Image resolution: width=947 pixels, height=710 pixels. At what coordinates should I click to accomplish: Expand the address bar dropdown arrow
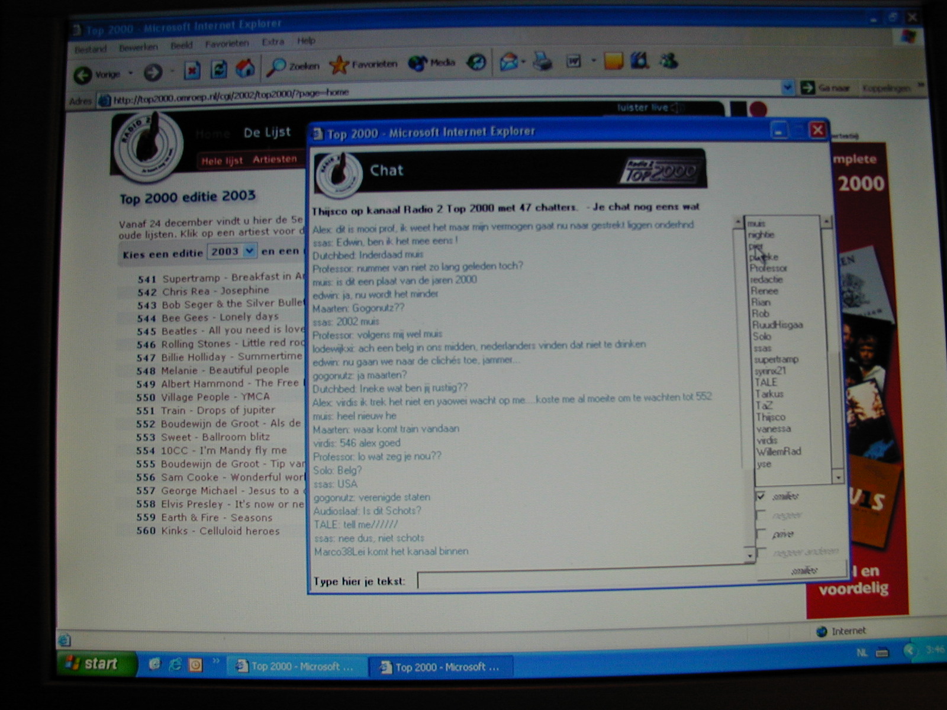click(787, 88)
